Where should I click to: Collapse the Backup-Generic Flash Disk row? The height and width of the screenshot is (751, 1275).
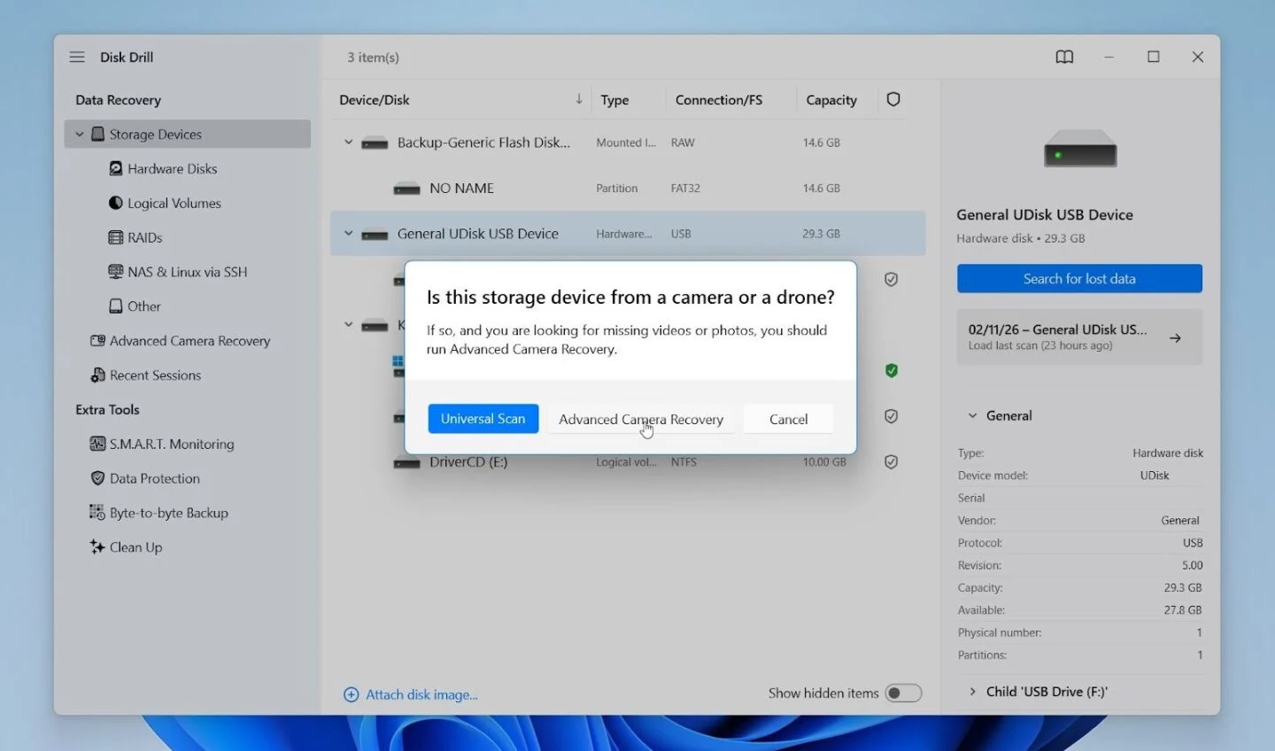(x=348, y=142)
